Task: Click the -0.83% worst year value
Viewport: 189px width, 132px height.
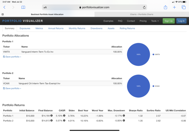Action: (x=100, y=121)
